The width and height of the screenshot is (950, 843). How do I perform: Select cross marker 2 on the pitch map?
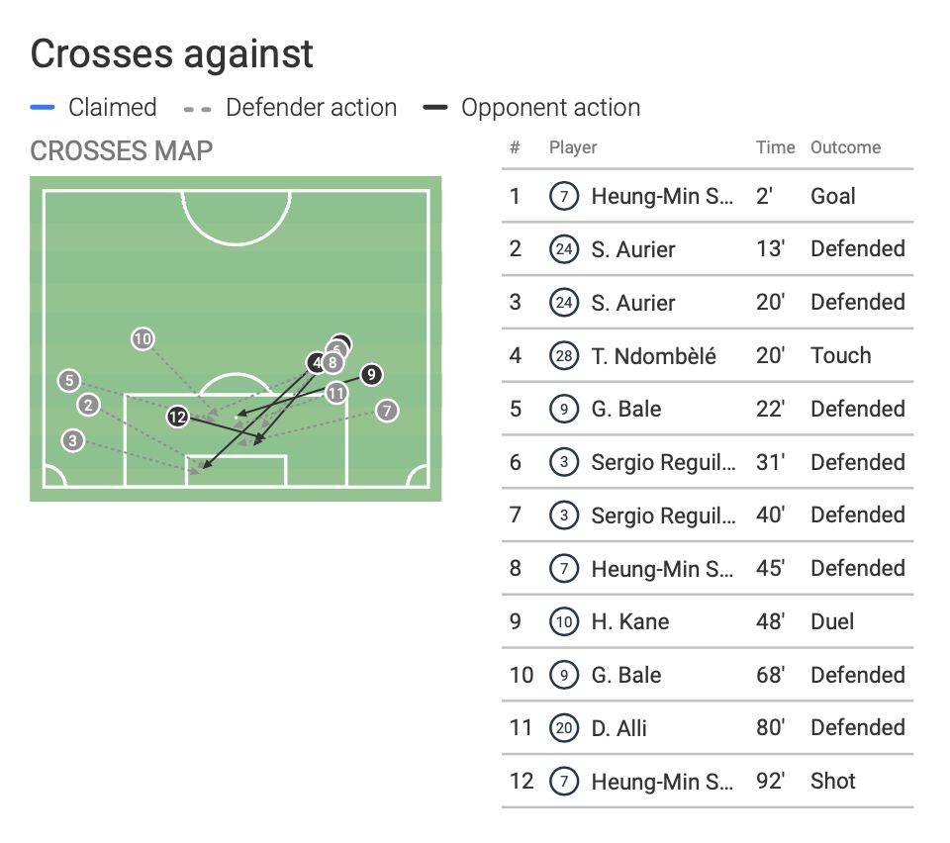point(89,405)
